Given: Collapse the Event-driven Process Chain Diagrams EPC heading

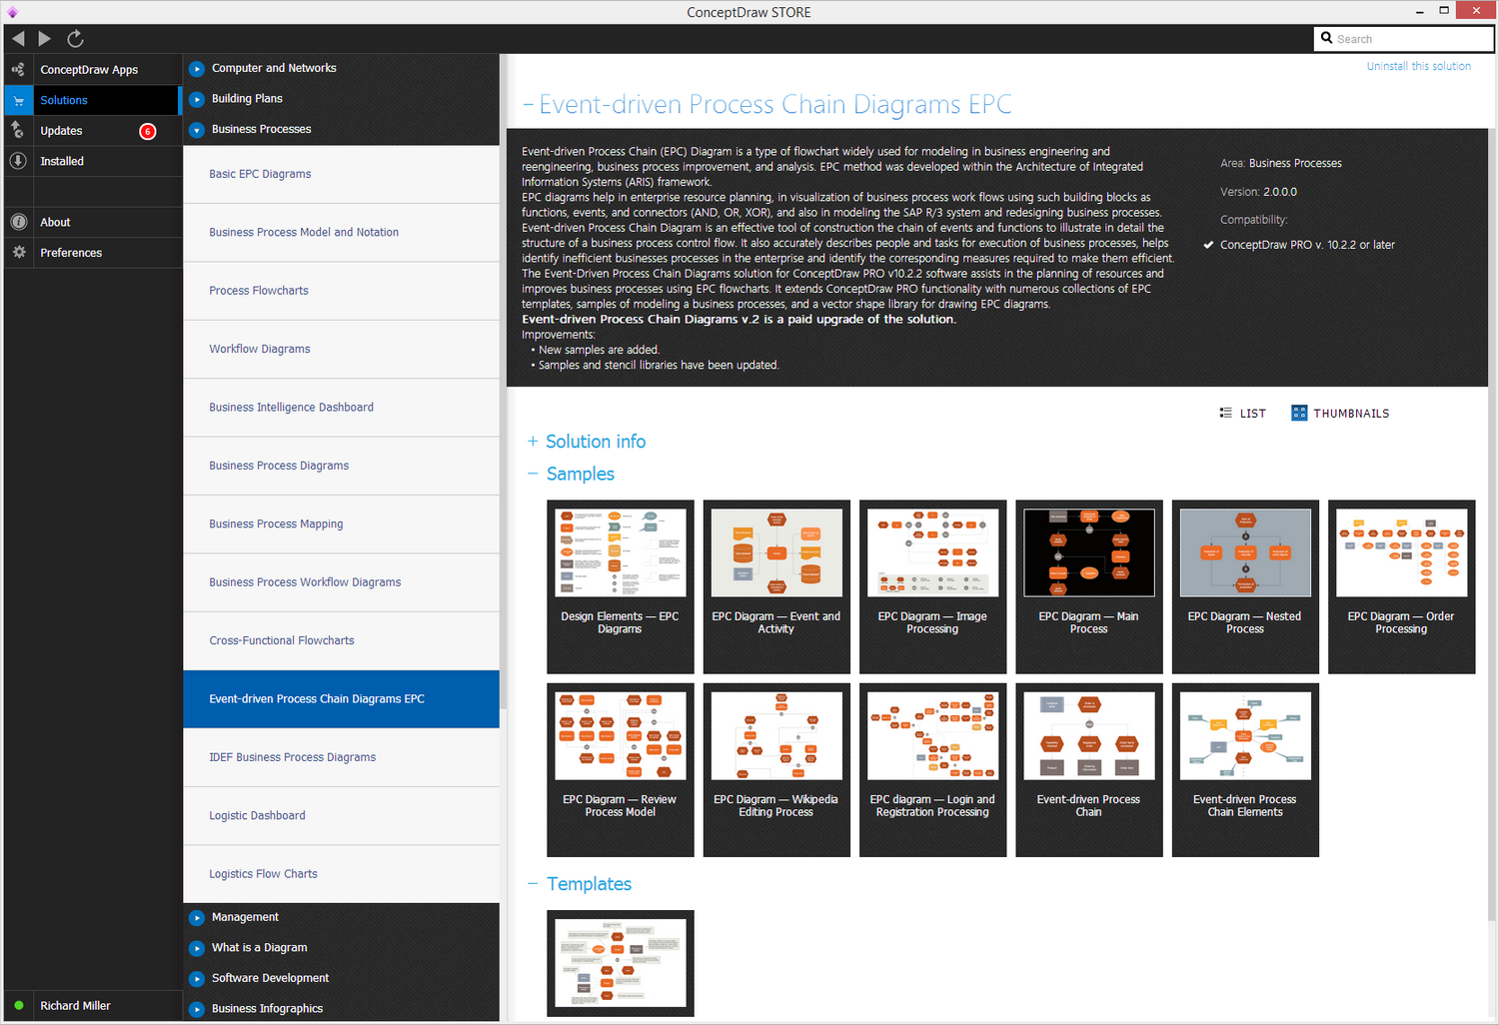Looking at the screenshot, I should coord(528,105).
